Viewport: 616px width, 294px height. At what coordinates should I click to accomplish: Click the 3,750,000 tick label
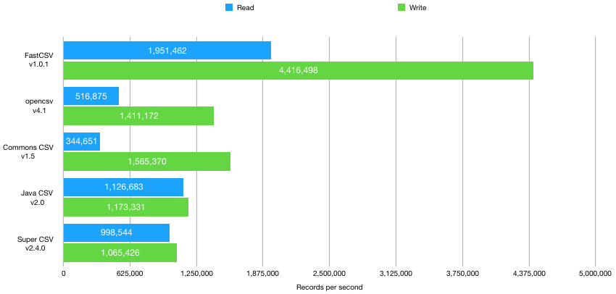tap(463, 274)
